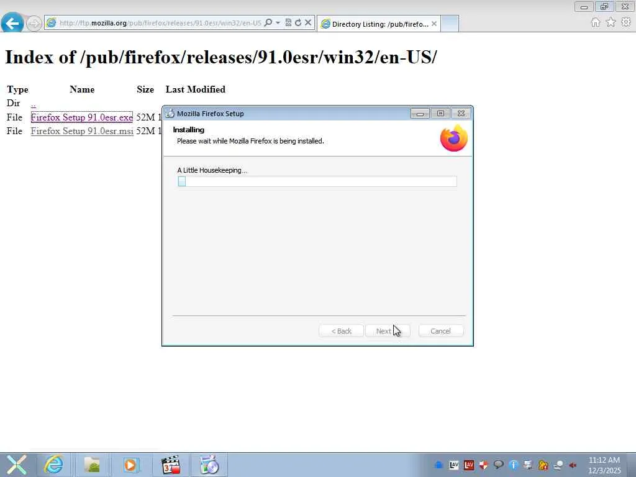
Task: Click the 'Last Modified' column header
Action: 196,89
